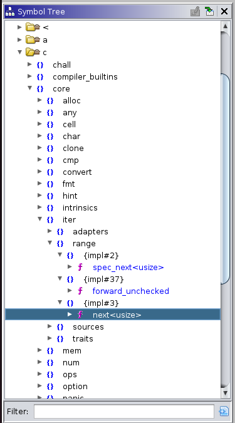Select the num namespace row

[71, 363]
